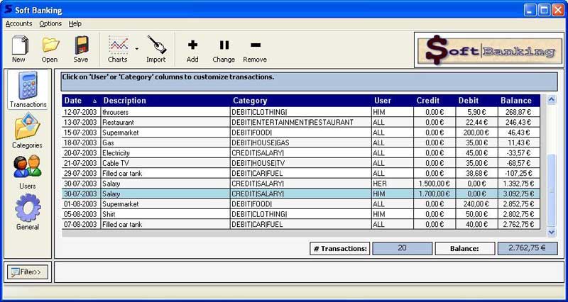Click the '-33,57 €' balance cell
The height and width of the screenshot is (302, 568).
(519, 153)
